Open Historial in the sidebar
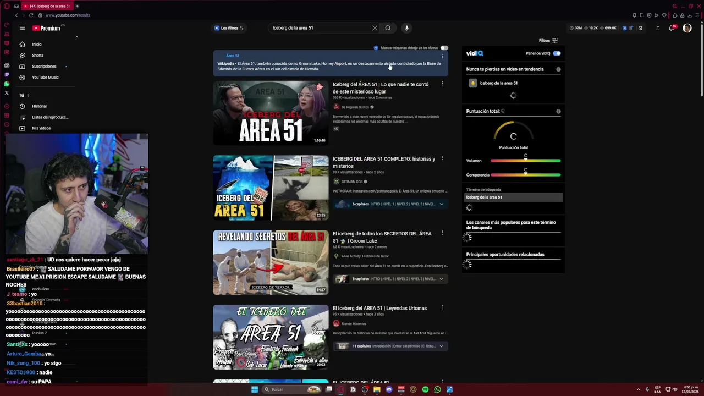Screen dimensions: 704x396 (x=38, y=106)
